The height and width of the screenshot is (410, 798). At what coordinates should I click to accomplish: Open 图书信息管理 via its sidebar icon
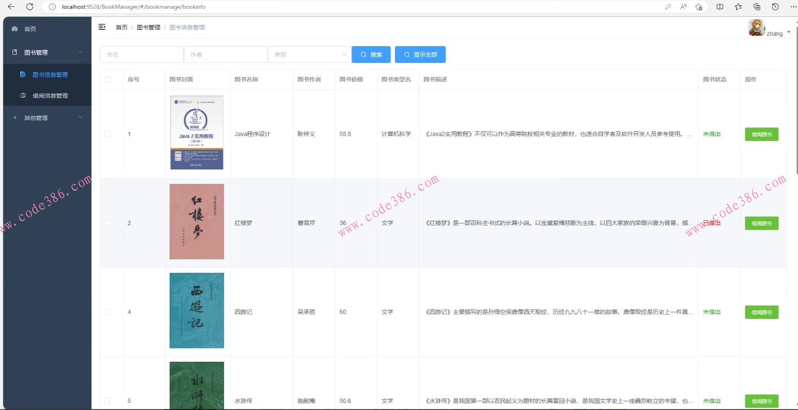tap(22, 74)
